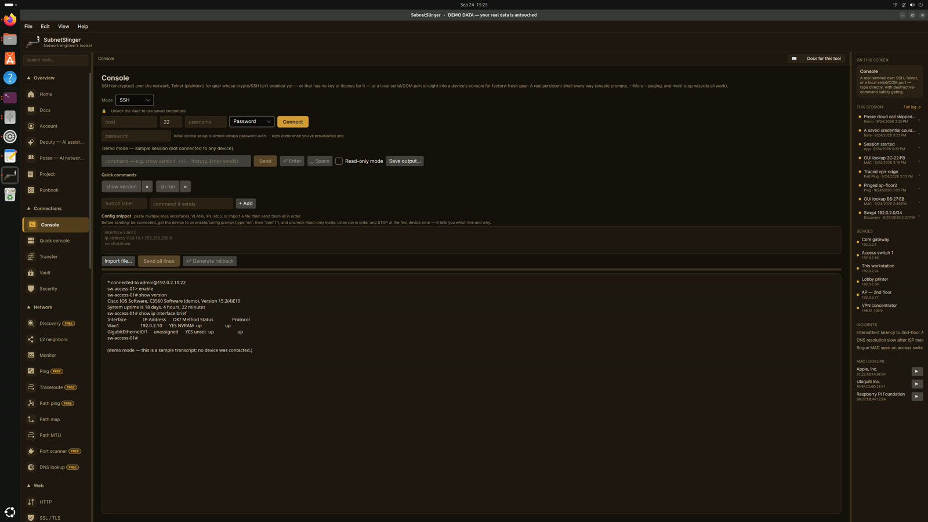Open the File menu
Image resolution: width=928 pixels, height=522 pixels.
[28, 27]
